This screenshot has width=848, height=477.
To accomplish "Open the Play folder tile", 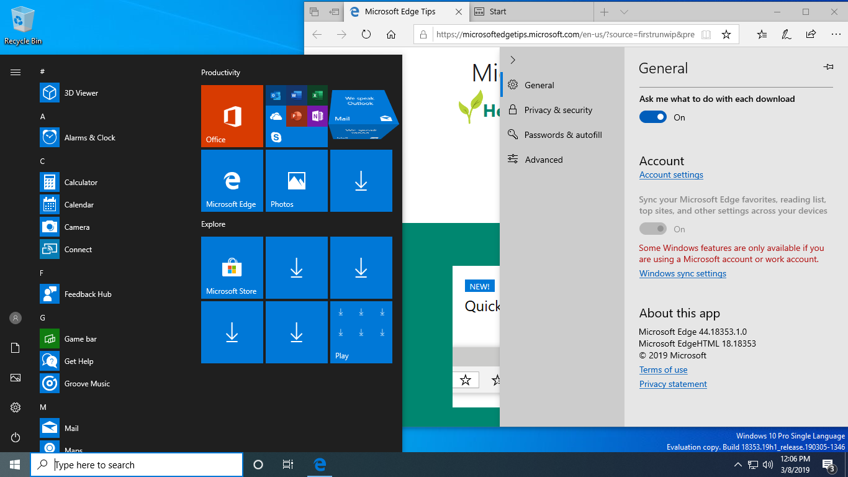I will click(361, 332).
